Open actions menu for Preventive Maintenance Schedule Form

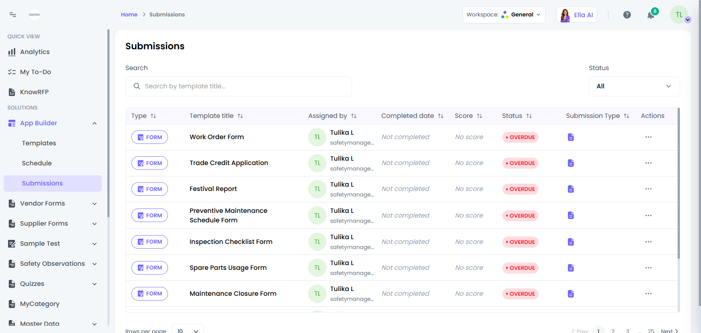tap(648, 215)
